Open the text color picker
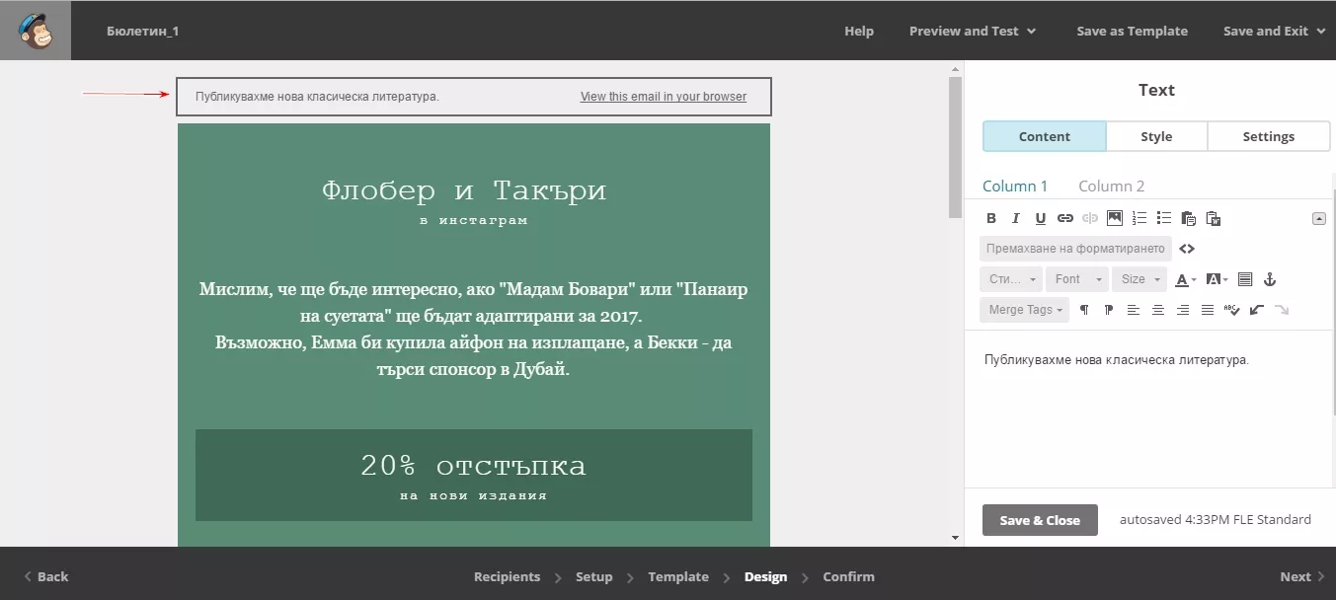 click(1186, 279)
